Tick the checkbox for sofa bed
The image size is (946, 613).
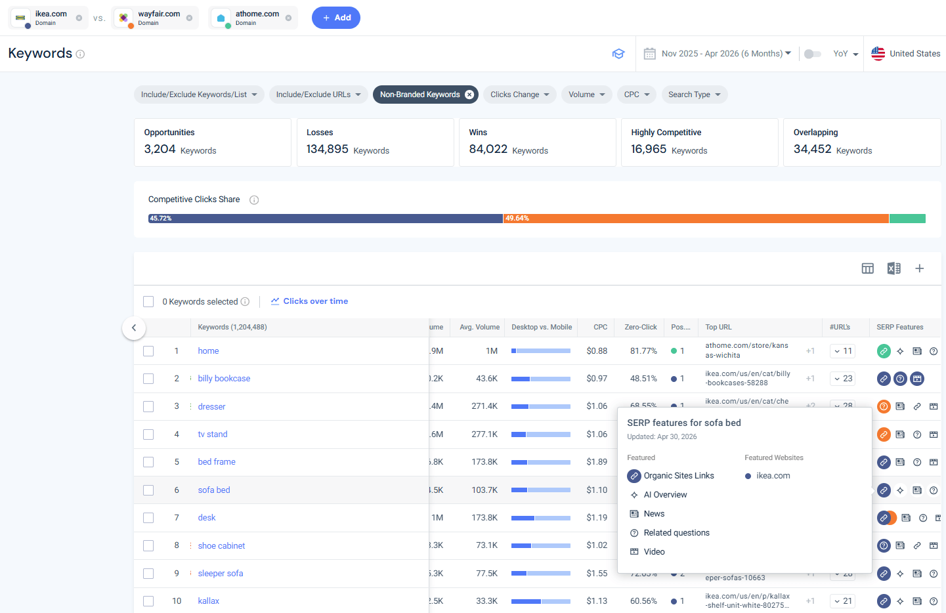pos(148,490)
